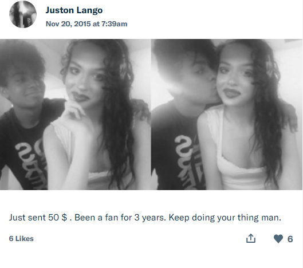303x268 pixels.
Task: Click the Nov 20, 2015 post timestamp
Action: (x=86, y=24)
